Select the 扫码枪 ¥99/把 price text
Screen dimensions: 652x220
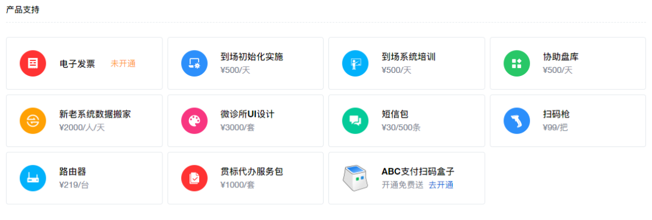click(x=555, y=127)
